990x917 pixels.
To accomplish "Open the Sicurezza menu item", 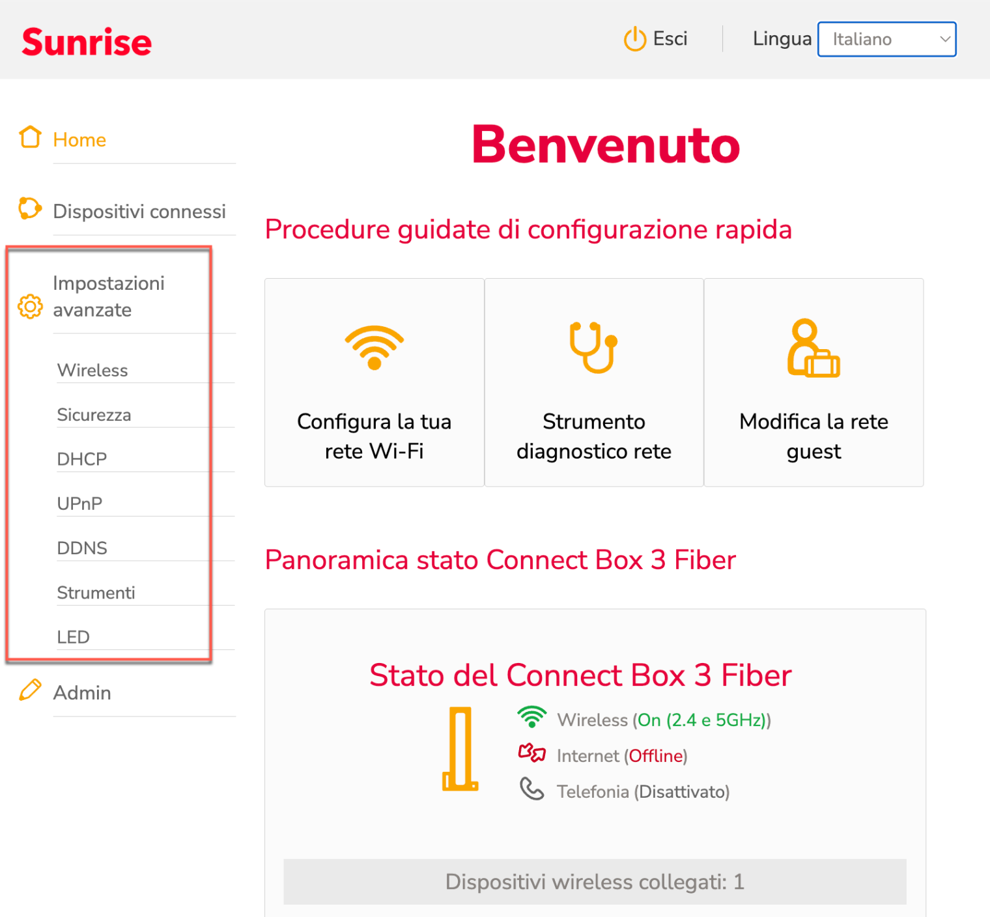I will (x=94, y=415).
